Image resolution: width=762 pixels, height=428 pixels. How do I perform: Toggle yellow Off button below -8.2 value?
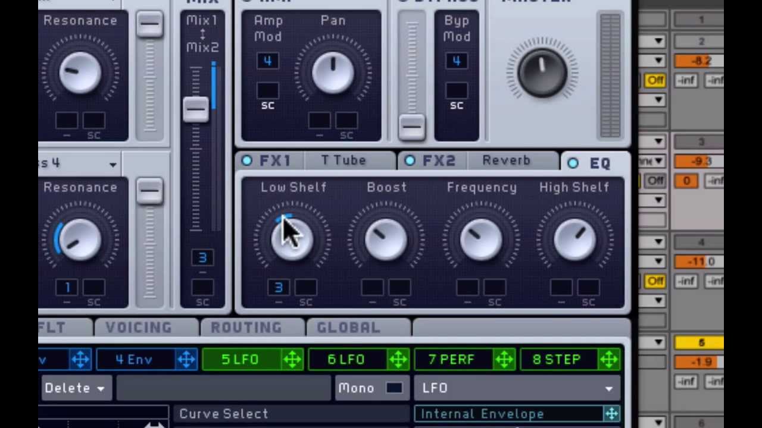(x=655, y=80)
